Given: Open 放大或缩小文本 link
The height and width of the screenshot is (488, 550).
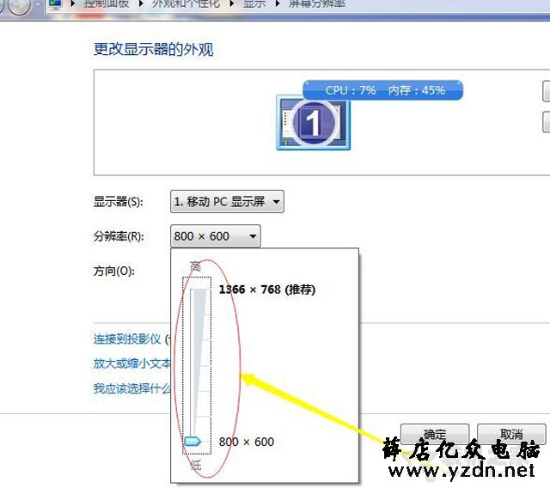Looking at the screenshot, I should coord(131,363).
